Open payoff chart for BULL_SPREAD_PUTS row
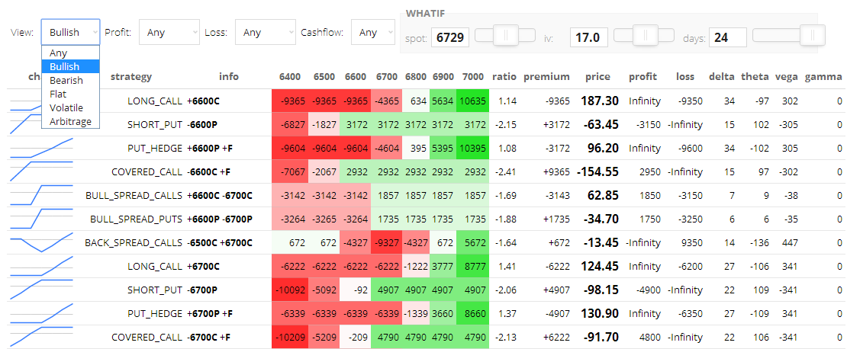Image resolution: width=847 pixels, height=349 pixels. click(x=41, y=219)
